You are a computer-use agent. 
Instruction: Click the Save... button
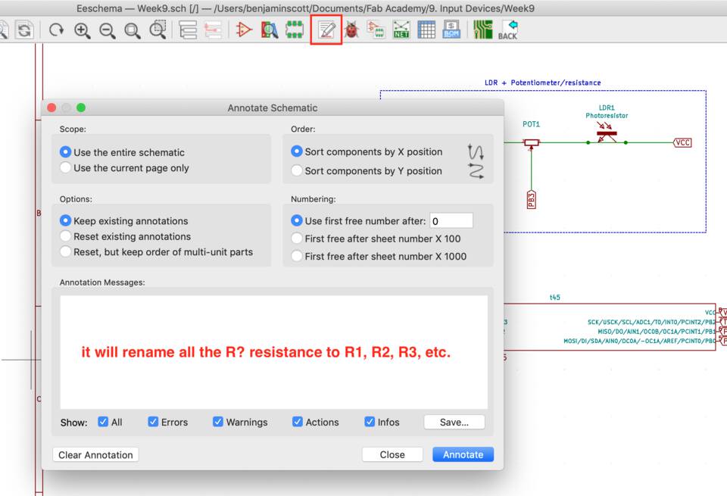tap(454, 423)
